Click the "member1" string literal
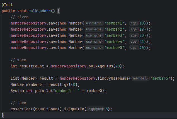177x119 pixels. pyautogui.click(x=114, y=23)
